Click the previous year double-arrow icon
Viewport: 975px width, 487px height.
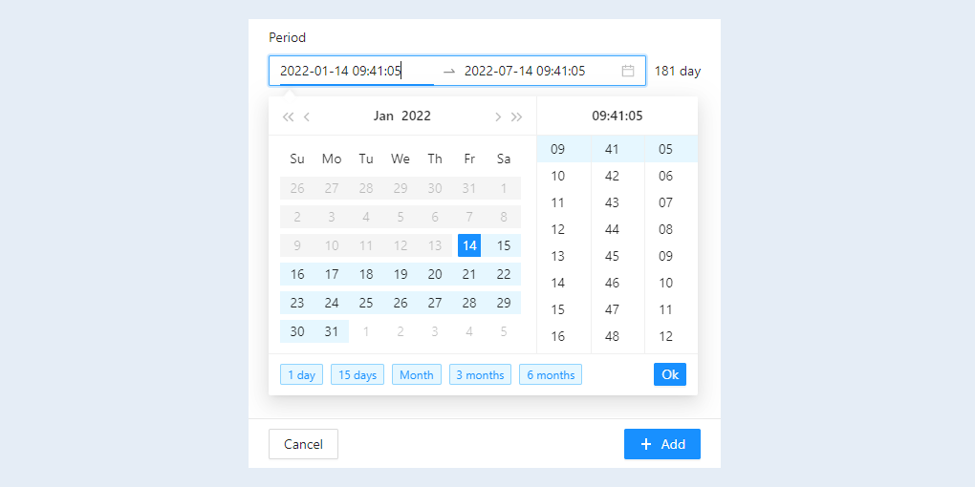(x=288, y=116)
